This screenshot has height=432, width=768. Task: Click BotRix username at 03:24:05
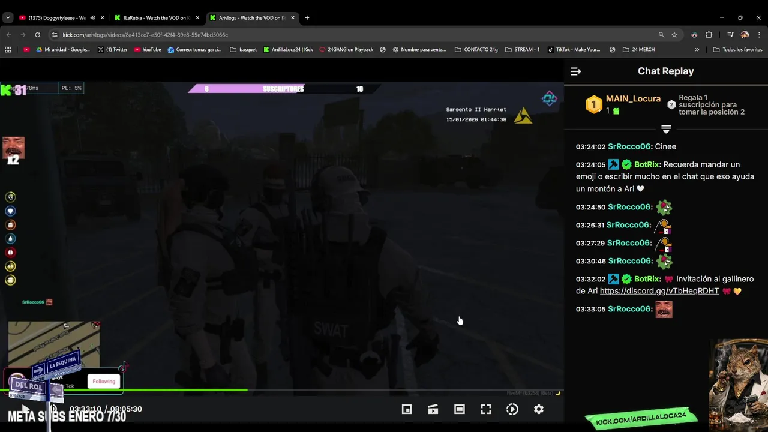[x=647, y=164]
